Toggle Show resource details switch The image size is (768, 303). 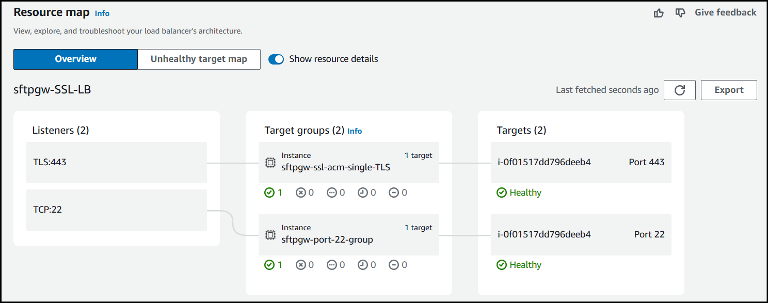276,59
